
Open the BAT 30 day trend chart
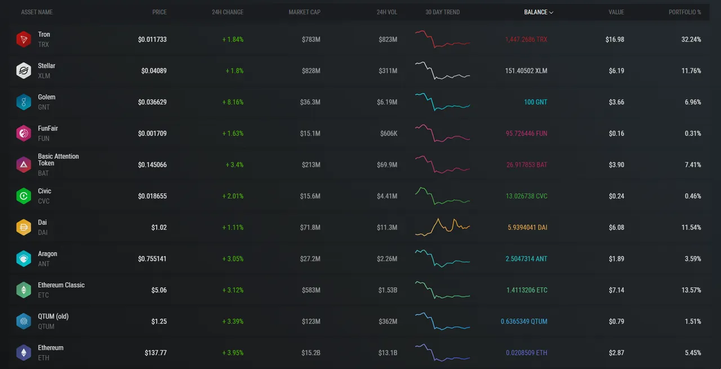[x=442, y=165]
